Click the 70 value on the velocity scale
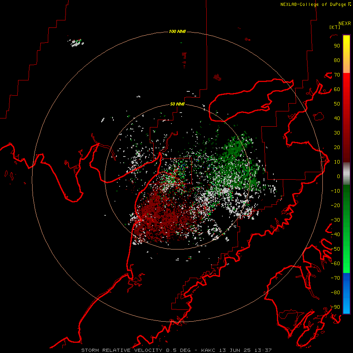This screenshot has width=353, height=353. pyautogui.click(x=337, y=75)
